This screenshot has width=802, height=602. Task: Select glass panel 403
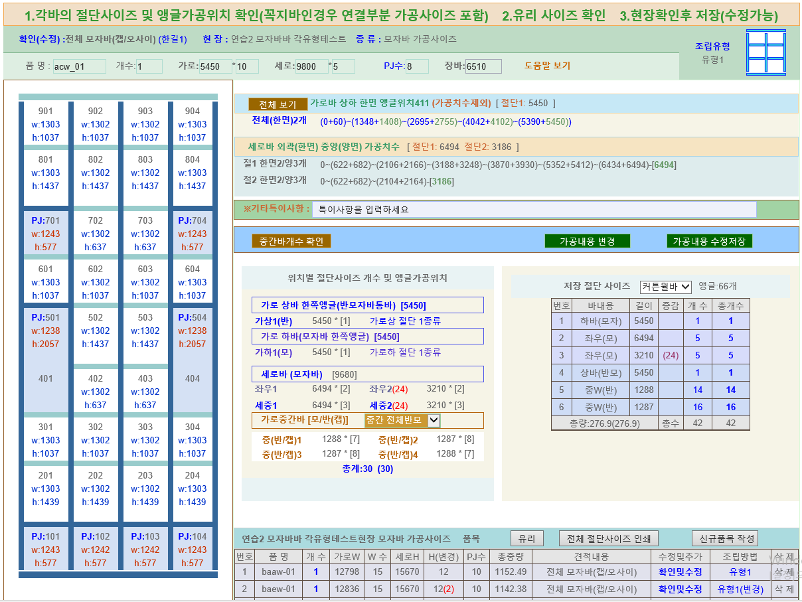(x=145, y=391)
